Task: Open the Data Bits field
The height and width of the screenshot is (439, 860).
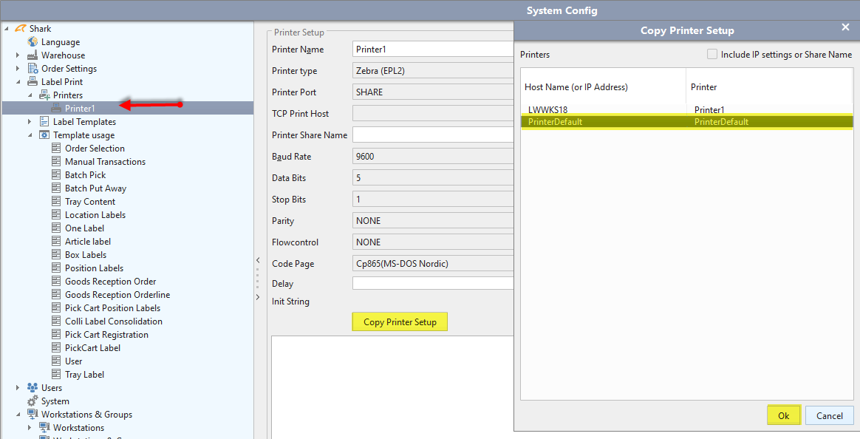Action: point(433,178)
